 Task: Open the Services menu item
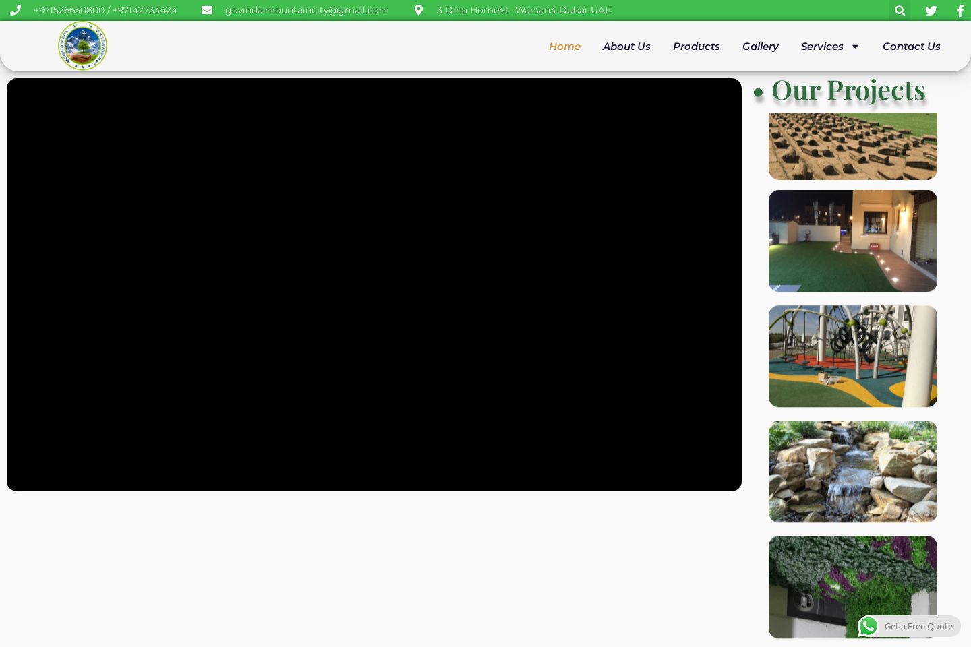click(x=822, y=47)
